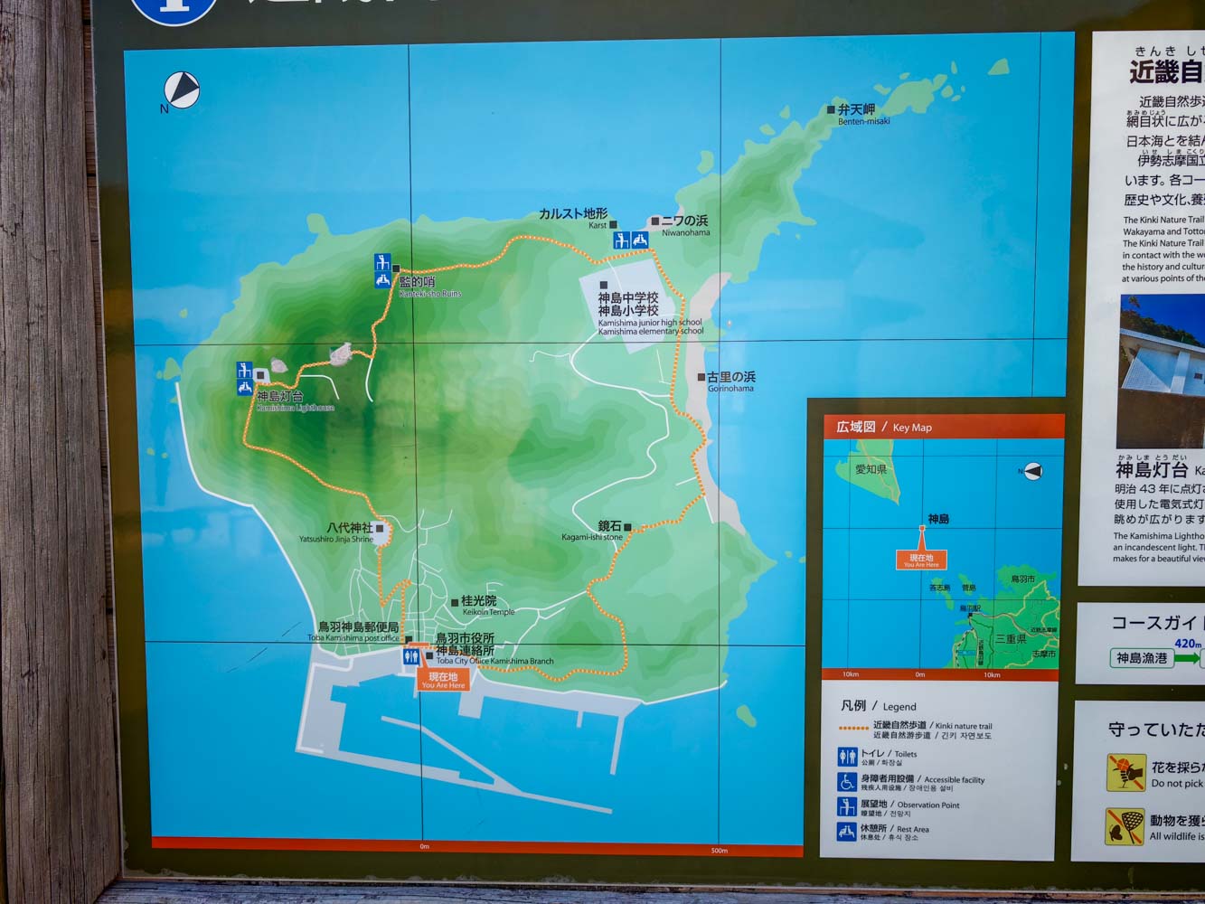
Task: Click the Legend heading
Action: (x=878, y=706)
